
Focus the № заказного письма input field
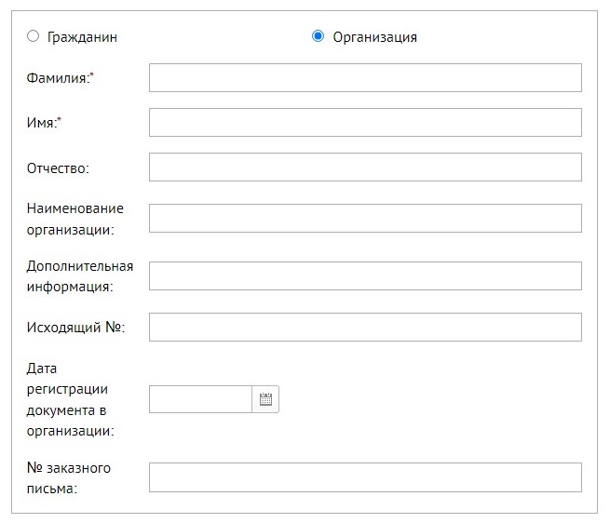point(365,477)
